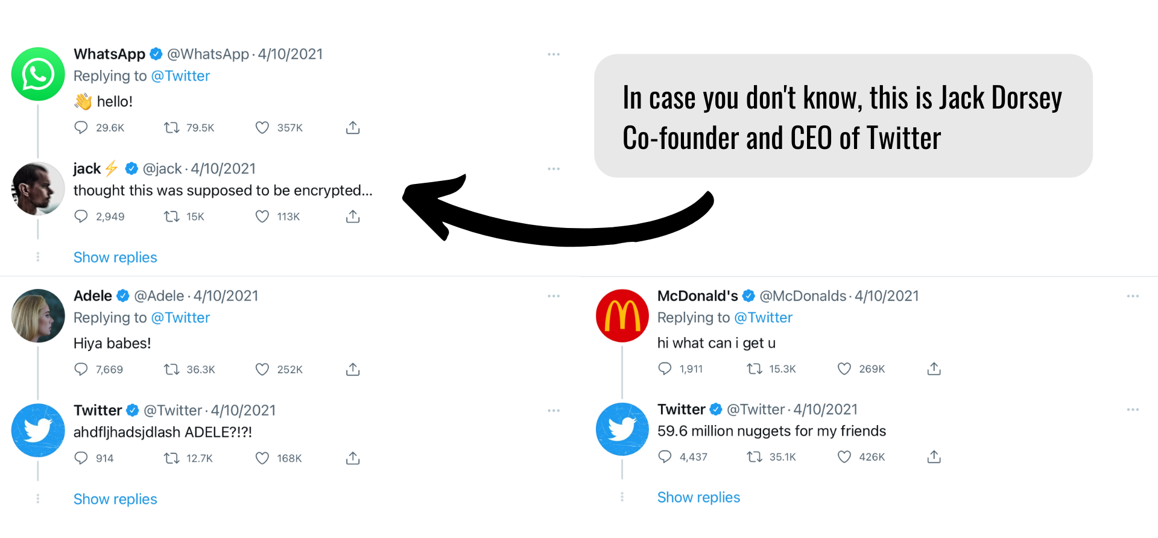This screenshot has width=1158, height=538.
Task: Open @Twitter link in McDonald's reply
Action: tap(763, 318)
